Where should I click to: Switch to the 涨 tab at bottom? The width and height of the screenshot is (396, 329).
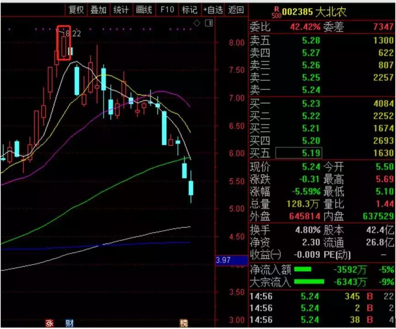point(50,323)
